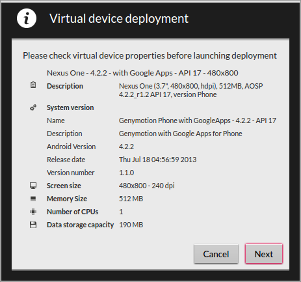Click the 'Data storage capacity' label
The height and width of the screenshot is (282, 301).
pyautogui.click(x=80, y=225)
